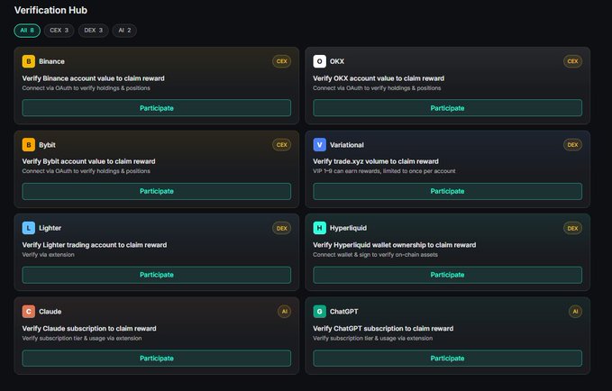Viewport: 612px width, 391px height.
Task: Click 'Connect wallet & sign to verify' text
Action: [x=376, y=254]
